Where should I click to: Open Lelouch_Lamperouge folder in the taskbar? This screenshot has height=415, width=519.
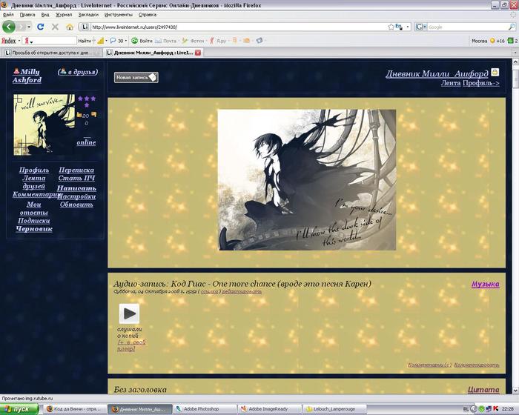[335, 409]
